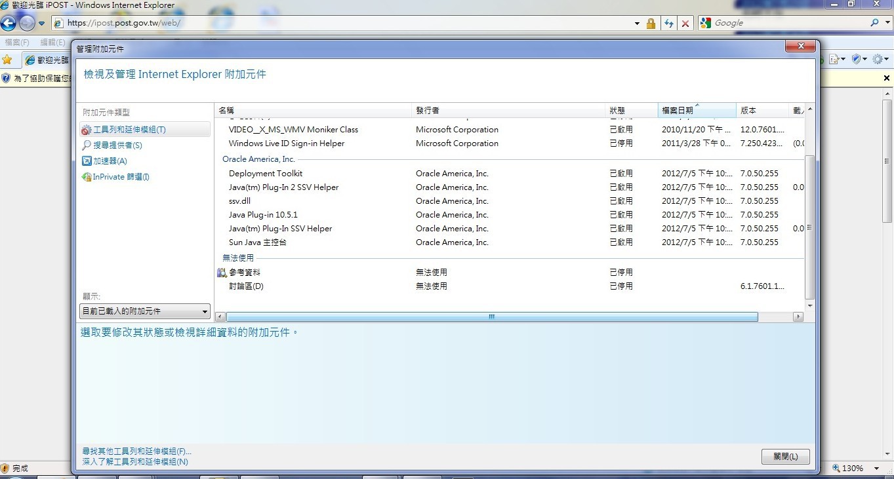The width and height of the screenshot is (894, 479).
Task: Select the 參考資料 add-on row
Action: 510,273
